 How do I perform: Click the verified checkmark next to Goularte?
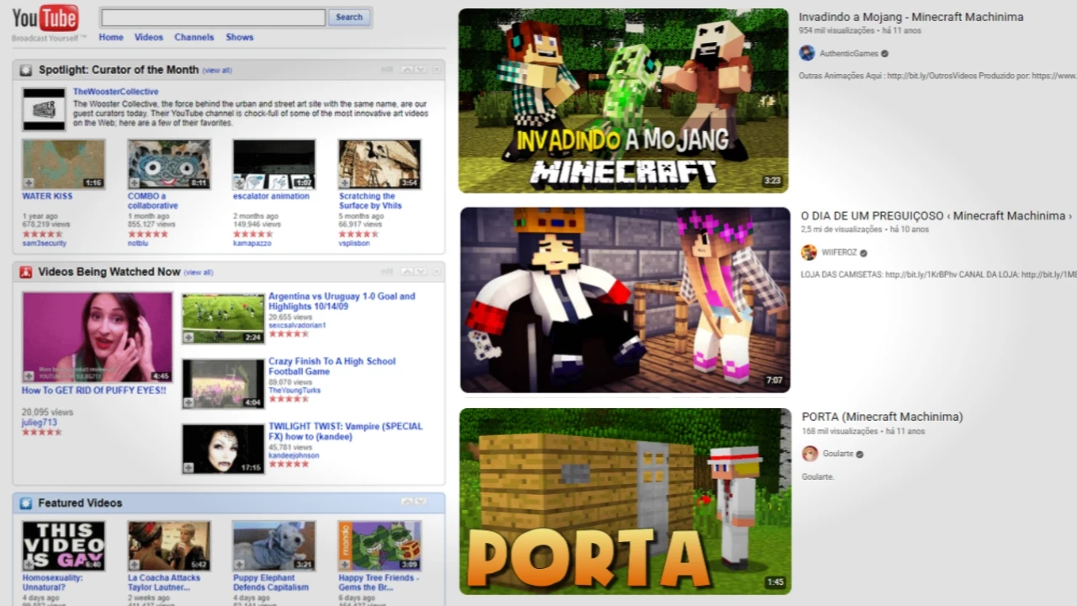pyautogui.click(x=859, y=454)
